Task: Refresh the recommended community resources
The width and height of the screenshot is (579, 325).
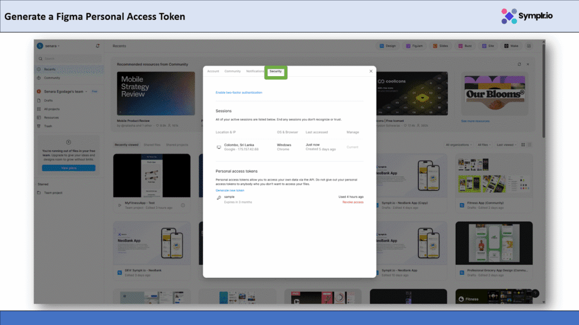Action: [520, 64]
